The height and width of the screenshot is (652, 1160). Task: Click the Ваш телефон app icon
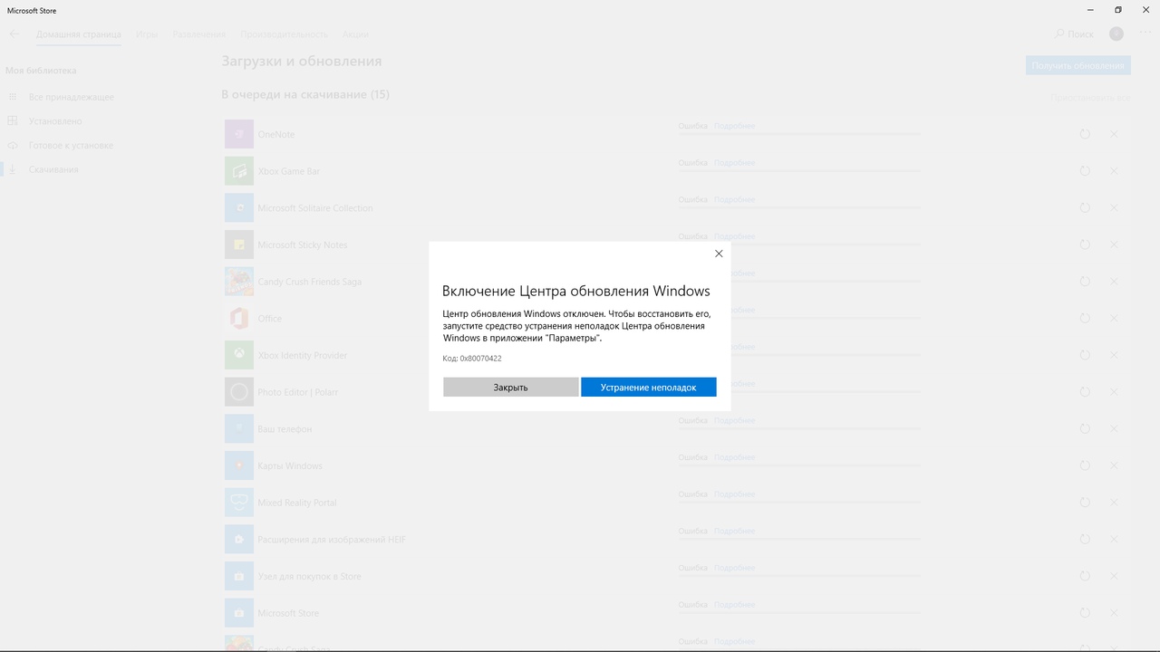coord(239,428)
